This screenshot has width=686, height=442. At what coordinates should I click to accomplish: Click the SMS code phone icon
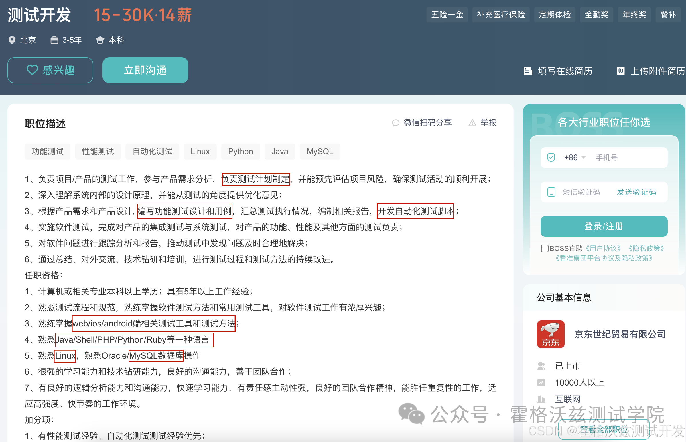[551, 192]
